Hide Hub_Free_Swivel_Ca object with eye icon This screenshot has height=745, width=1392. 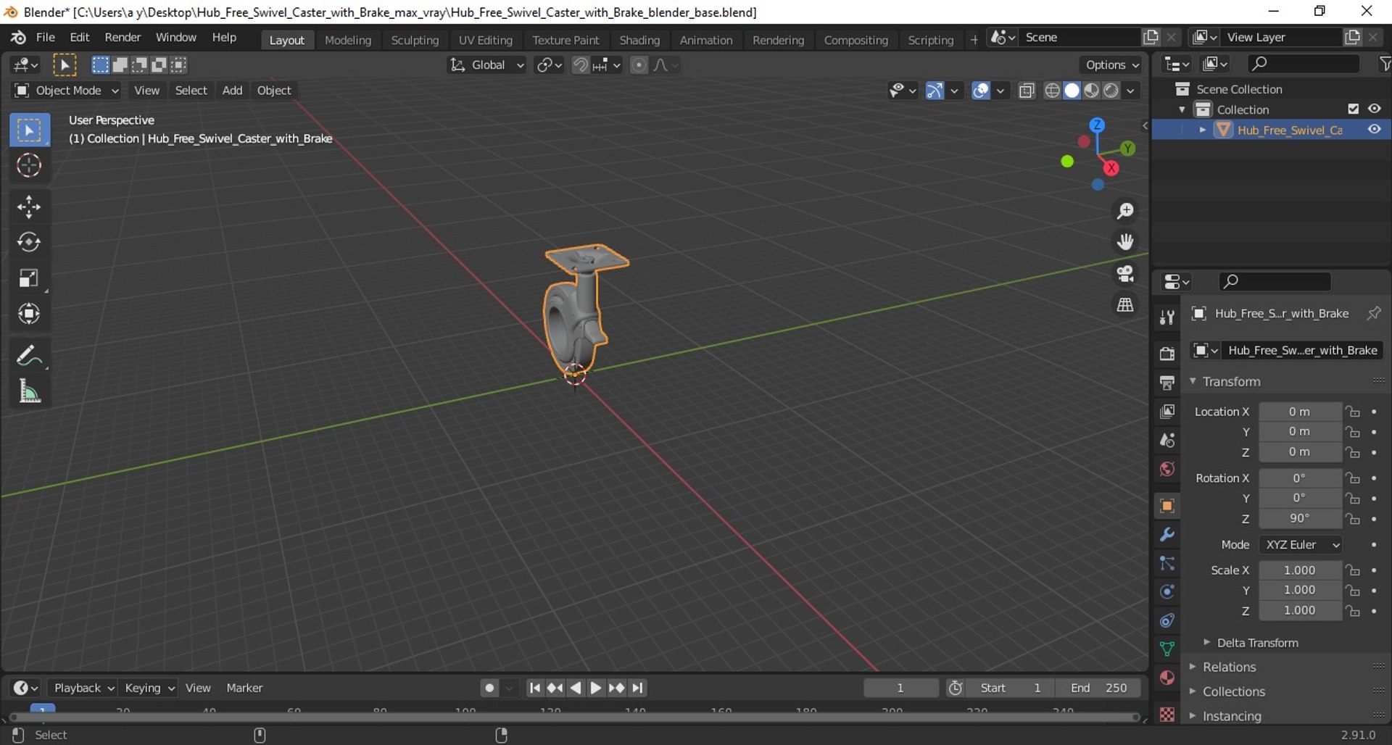(x=1374, y=130)
